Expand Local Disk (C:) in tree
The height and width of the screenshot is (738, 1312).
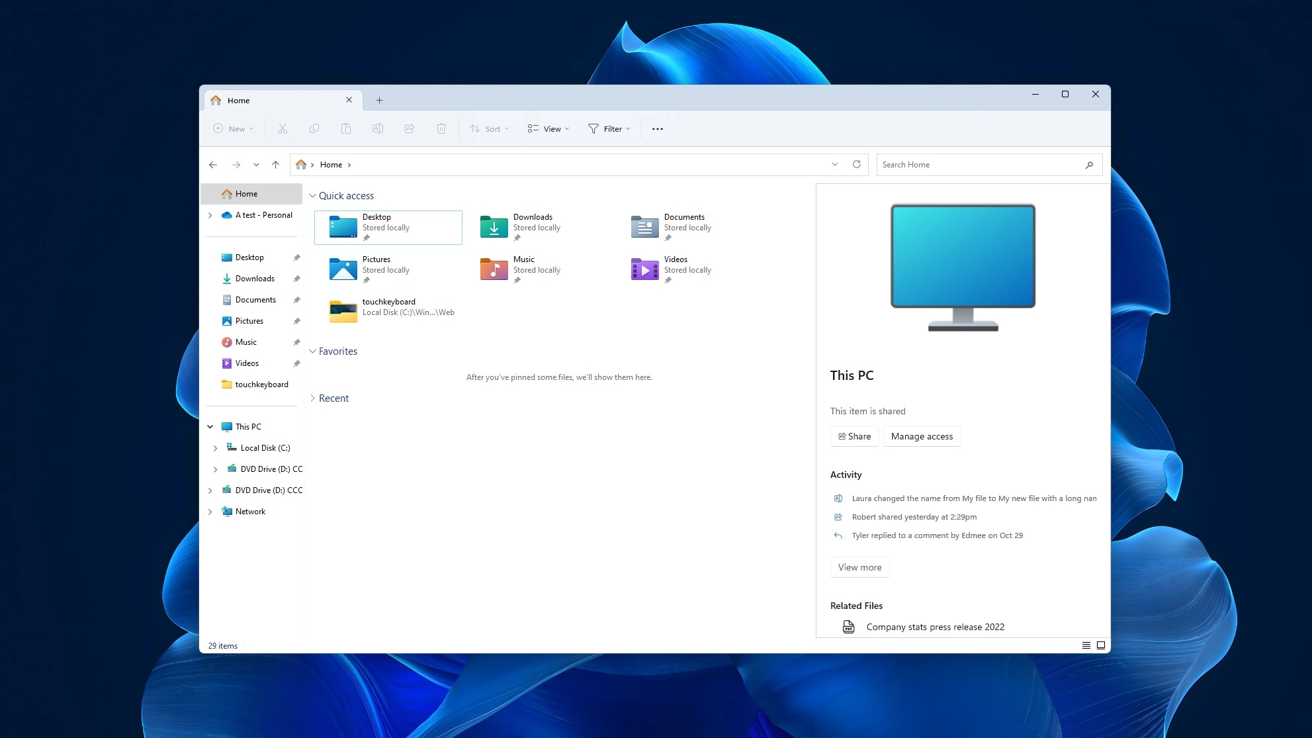[x=215, y=448]
